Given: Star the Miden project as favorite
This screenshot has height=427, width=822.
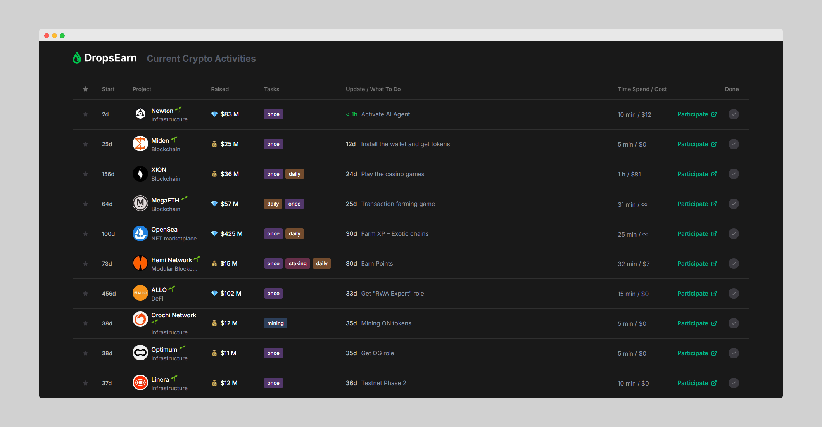Looking at the screenshot, I should [x=85, y=144].
